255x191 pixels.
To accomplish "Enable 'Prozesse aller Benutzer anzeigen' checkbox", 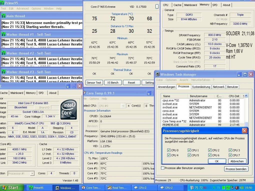I will coord(163,168).
